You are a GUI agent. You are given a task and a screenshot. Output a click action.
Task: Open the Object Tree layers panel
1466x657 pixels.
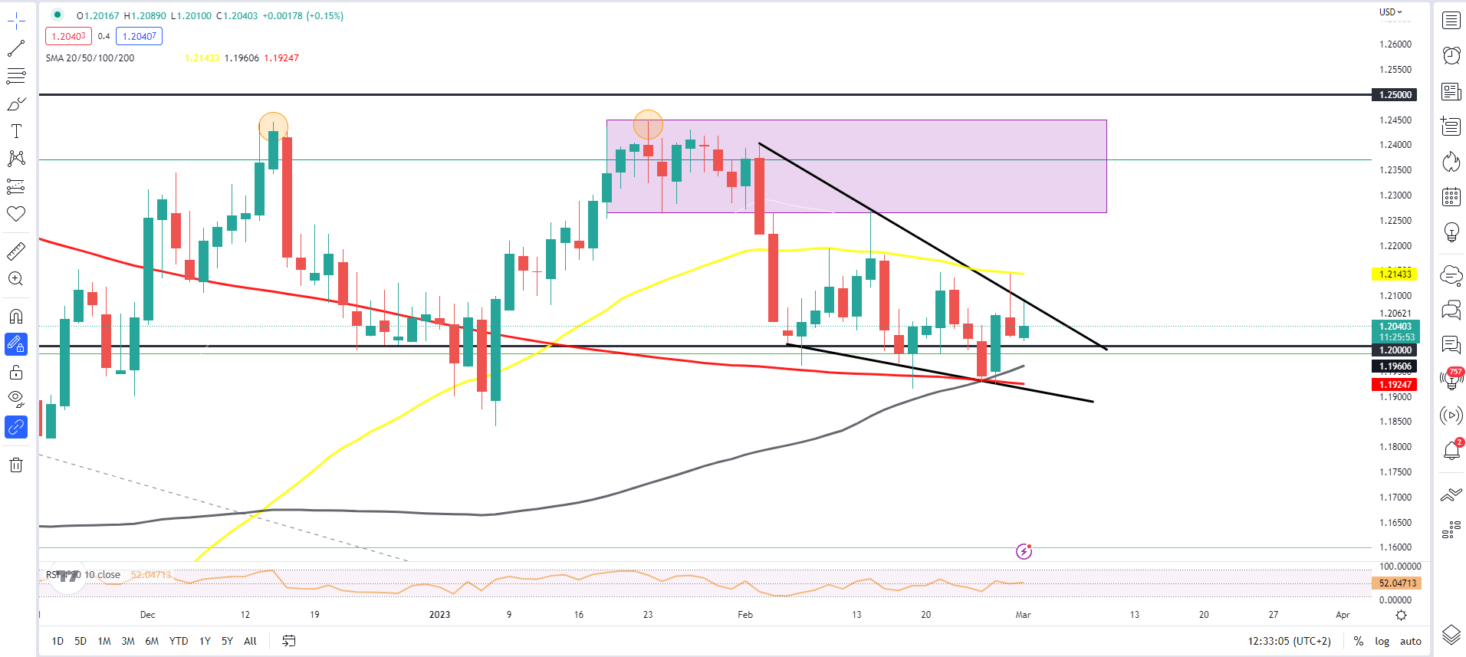pos(1451,635)
